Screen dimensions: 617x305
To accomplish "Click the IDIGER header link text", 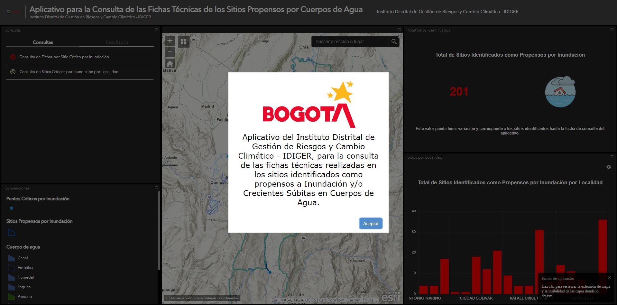I will pos(447,12).
